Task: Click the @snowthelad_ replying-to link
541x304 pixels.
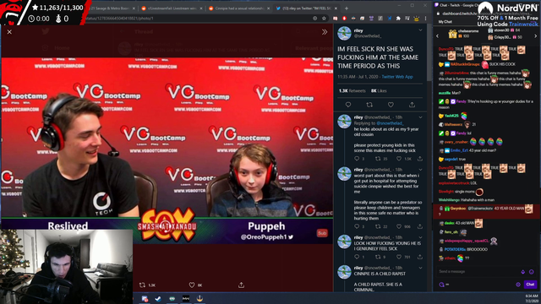Action: click(390, 123)
